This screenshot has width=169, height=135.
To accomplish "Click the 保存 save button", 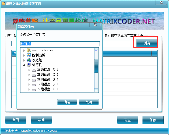I will 153,120.
